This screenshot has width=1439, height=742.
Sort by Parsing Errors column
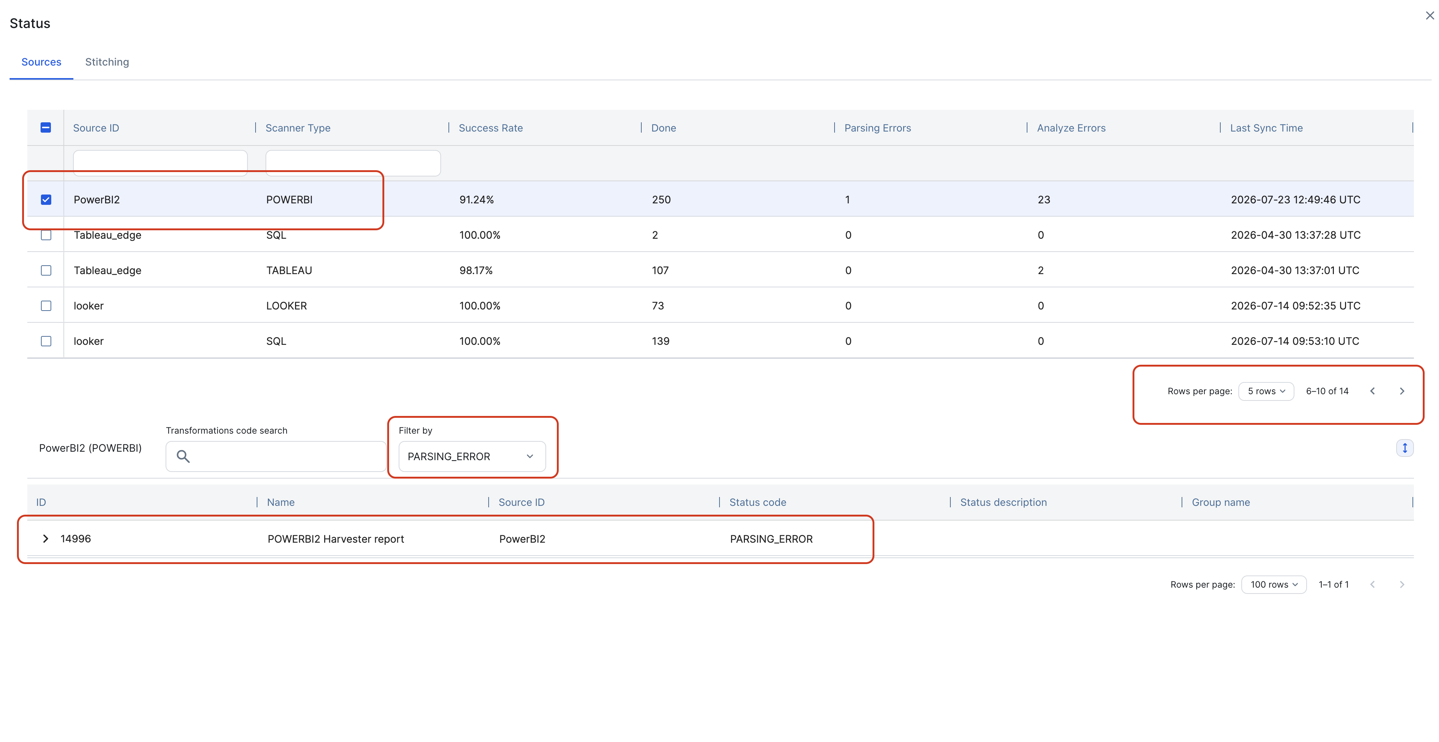tap(878, 128)
